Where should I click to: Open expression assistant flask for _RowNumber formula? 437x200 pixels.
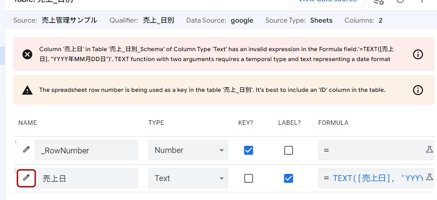click(x=429, y=150)
